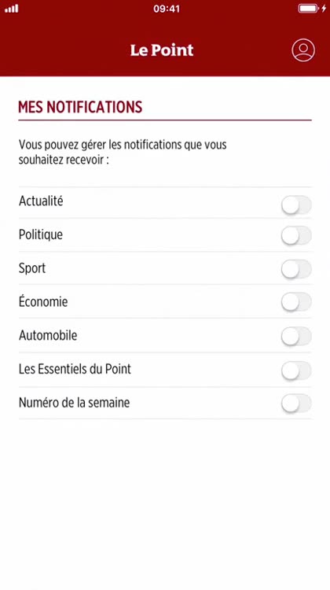Tap the Le Point logo

click(x=162, y=50)
